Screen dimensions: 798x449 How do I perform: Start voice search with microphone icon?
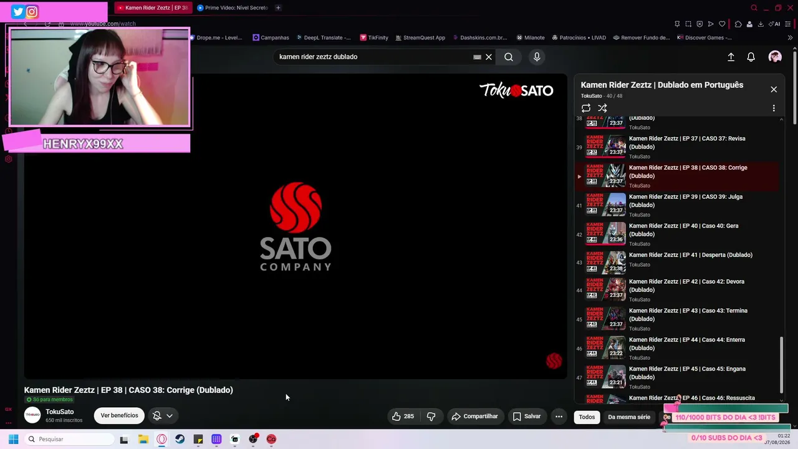[537, 57]
